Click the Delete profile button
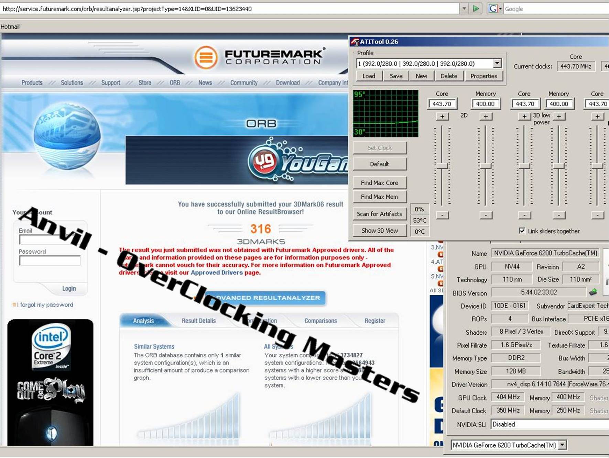Viewport: 609px width, 458px height. (x=449, y=76)
